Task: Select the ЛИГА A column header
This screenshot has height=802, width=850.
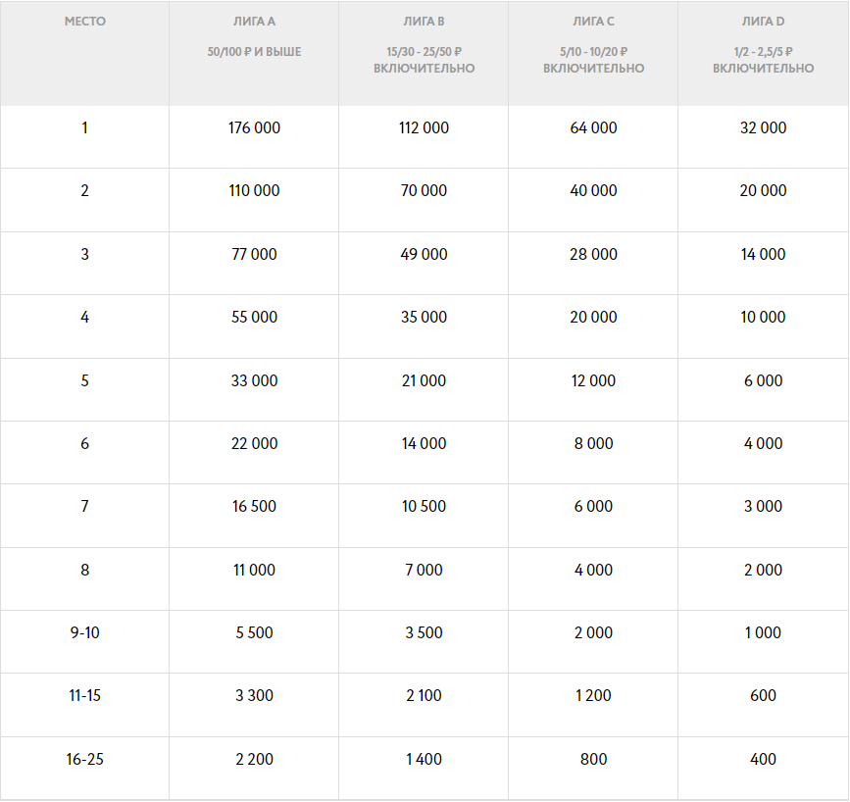Action: pyautogui.click(x=254, y=21)
